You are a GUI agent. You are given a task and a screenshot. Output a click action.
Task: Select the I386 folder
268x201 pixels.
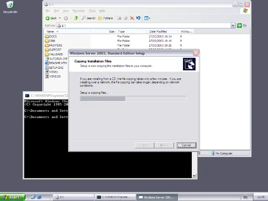[x=50, y=41]
